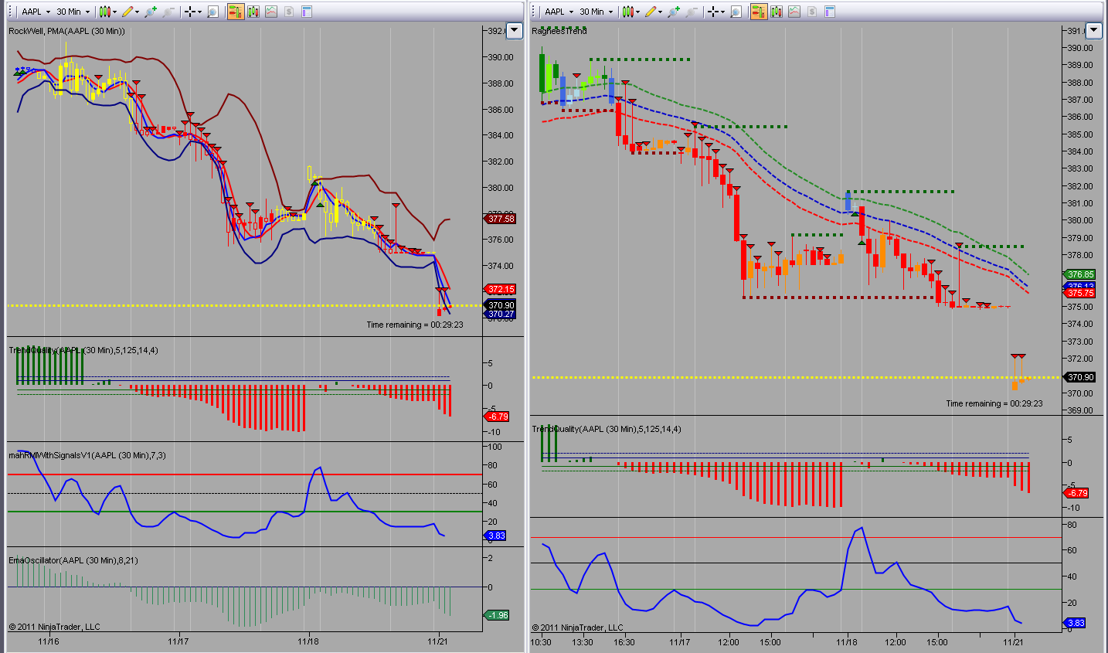This screenshot has width=1108, height=653.
Task: Open chart Properties on the left chart
Action: coord(307,12)
